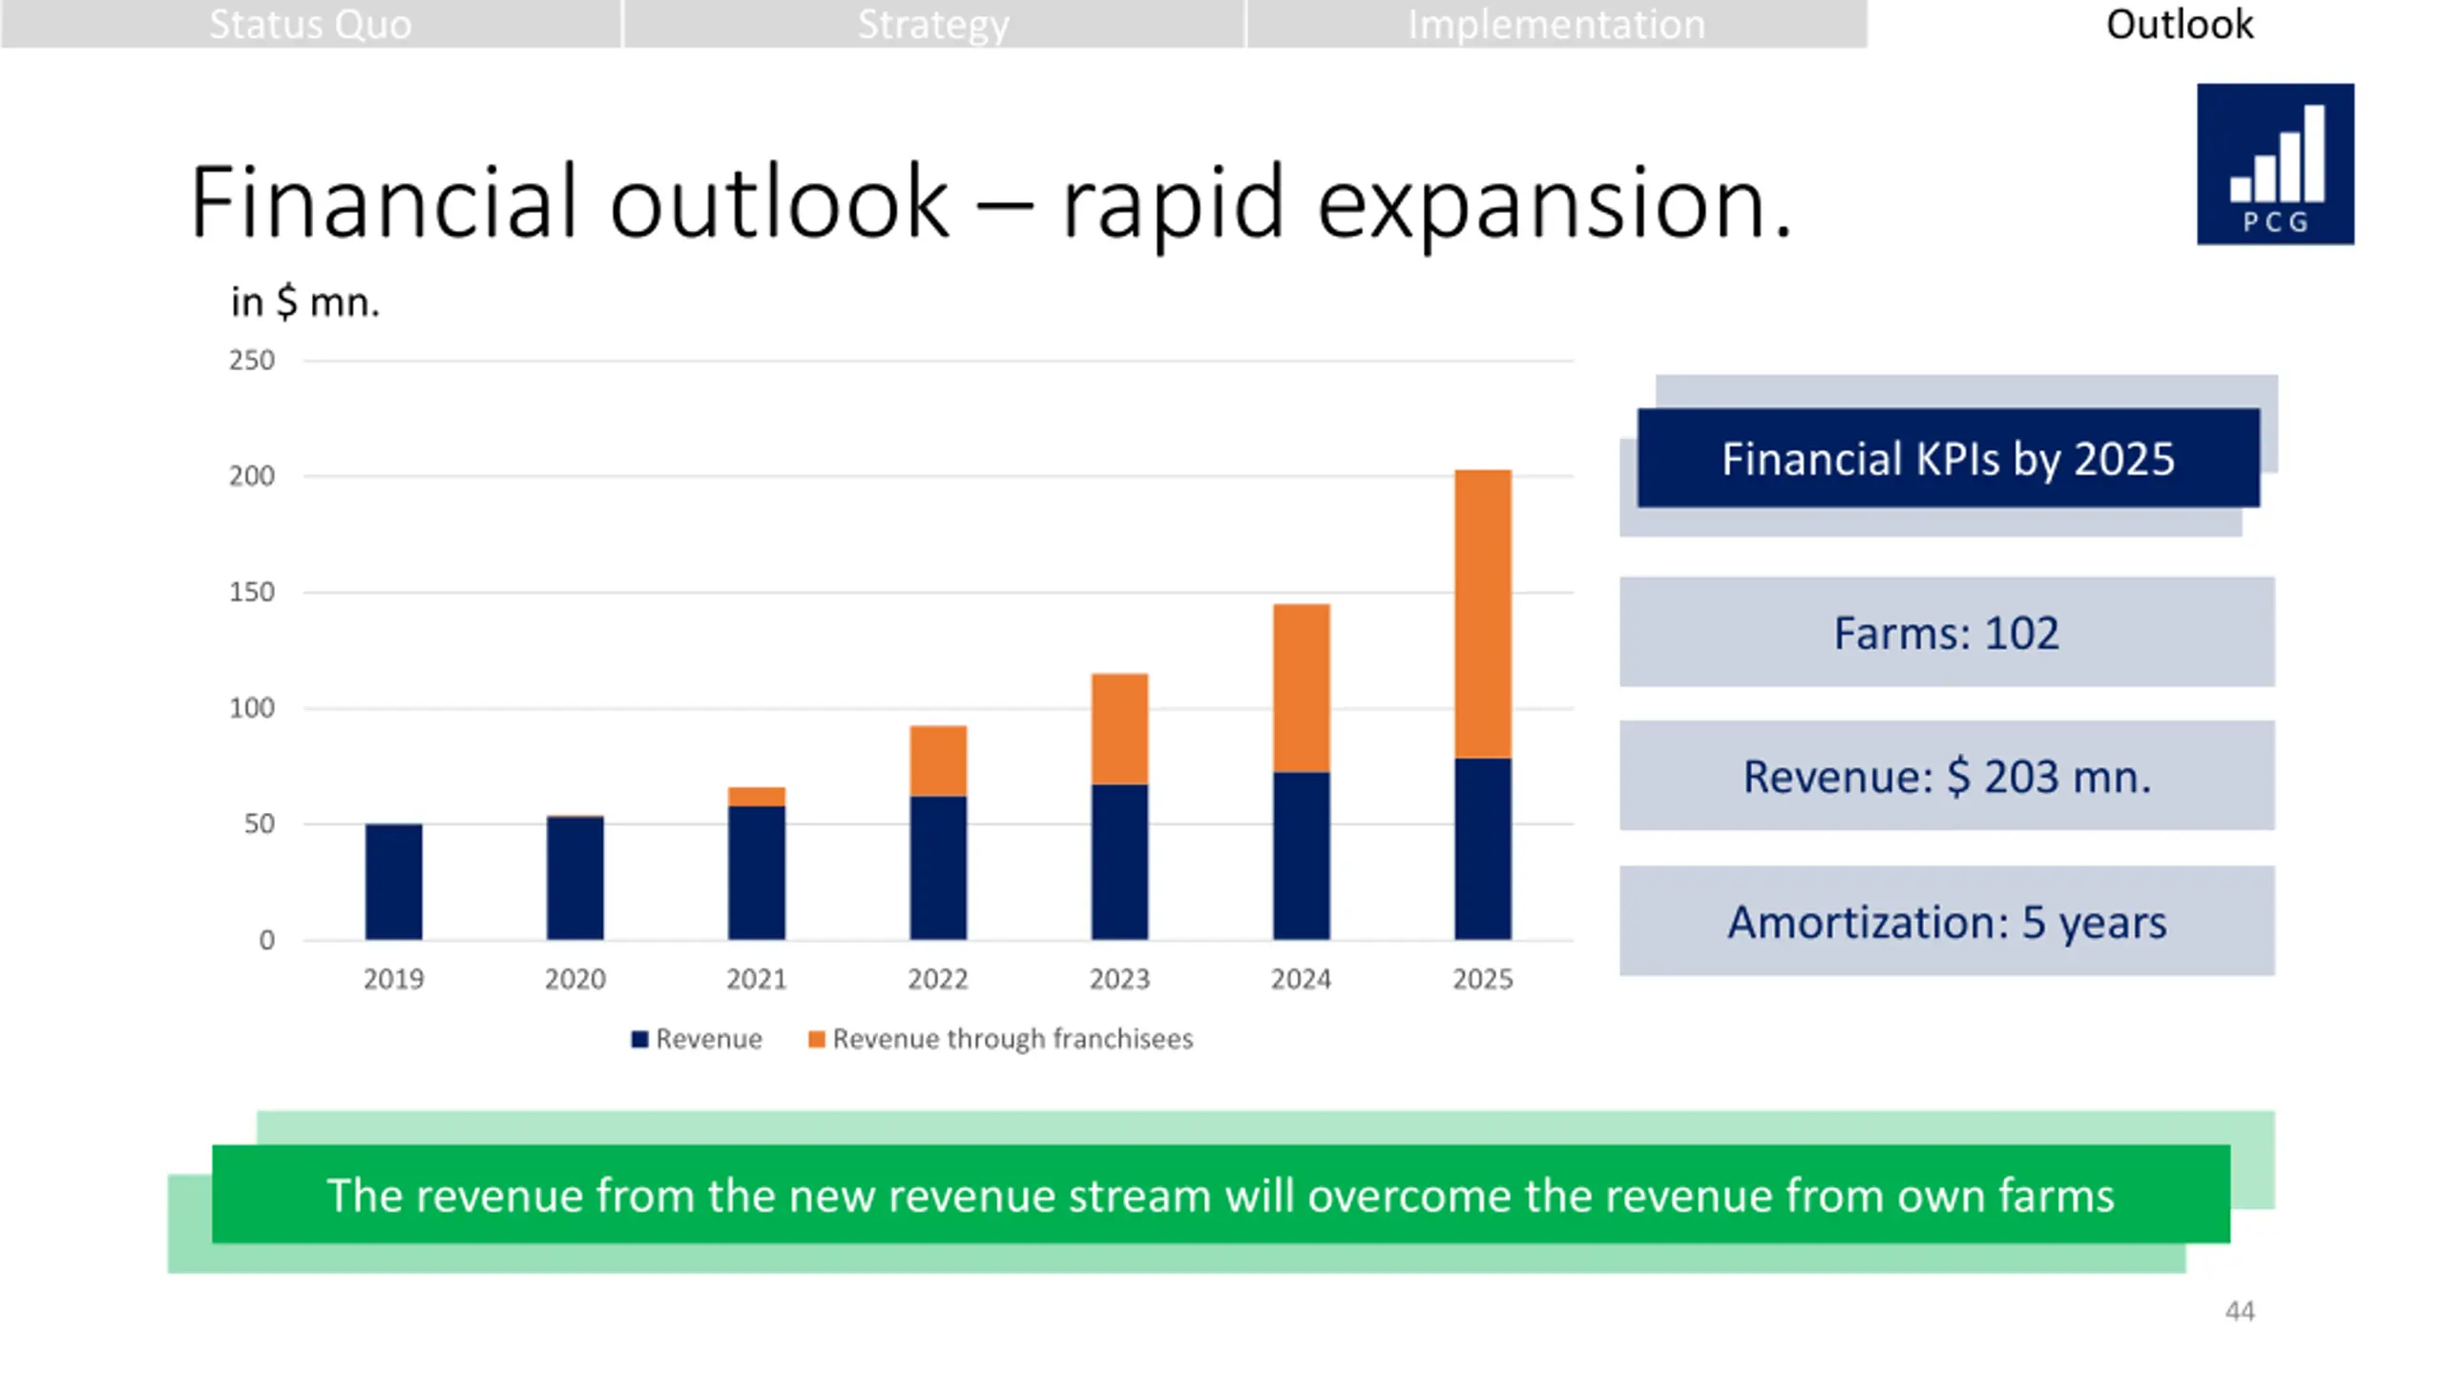Click the 200 y-axis value
Screen dimensions: 2443x1374
(252, 476)
